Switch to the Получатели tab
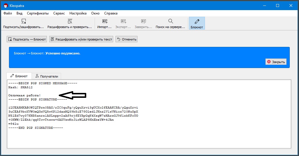 (47, 76)
